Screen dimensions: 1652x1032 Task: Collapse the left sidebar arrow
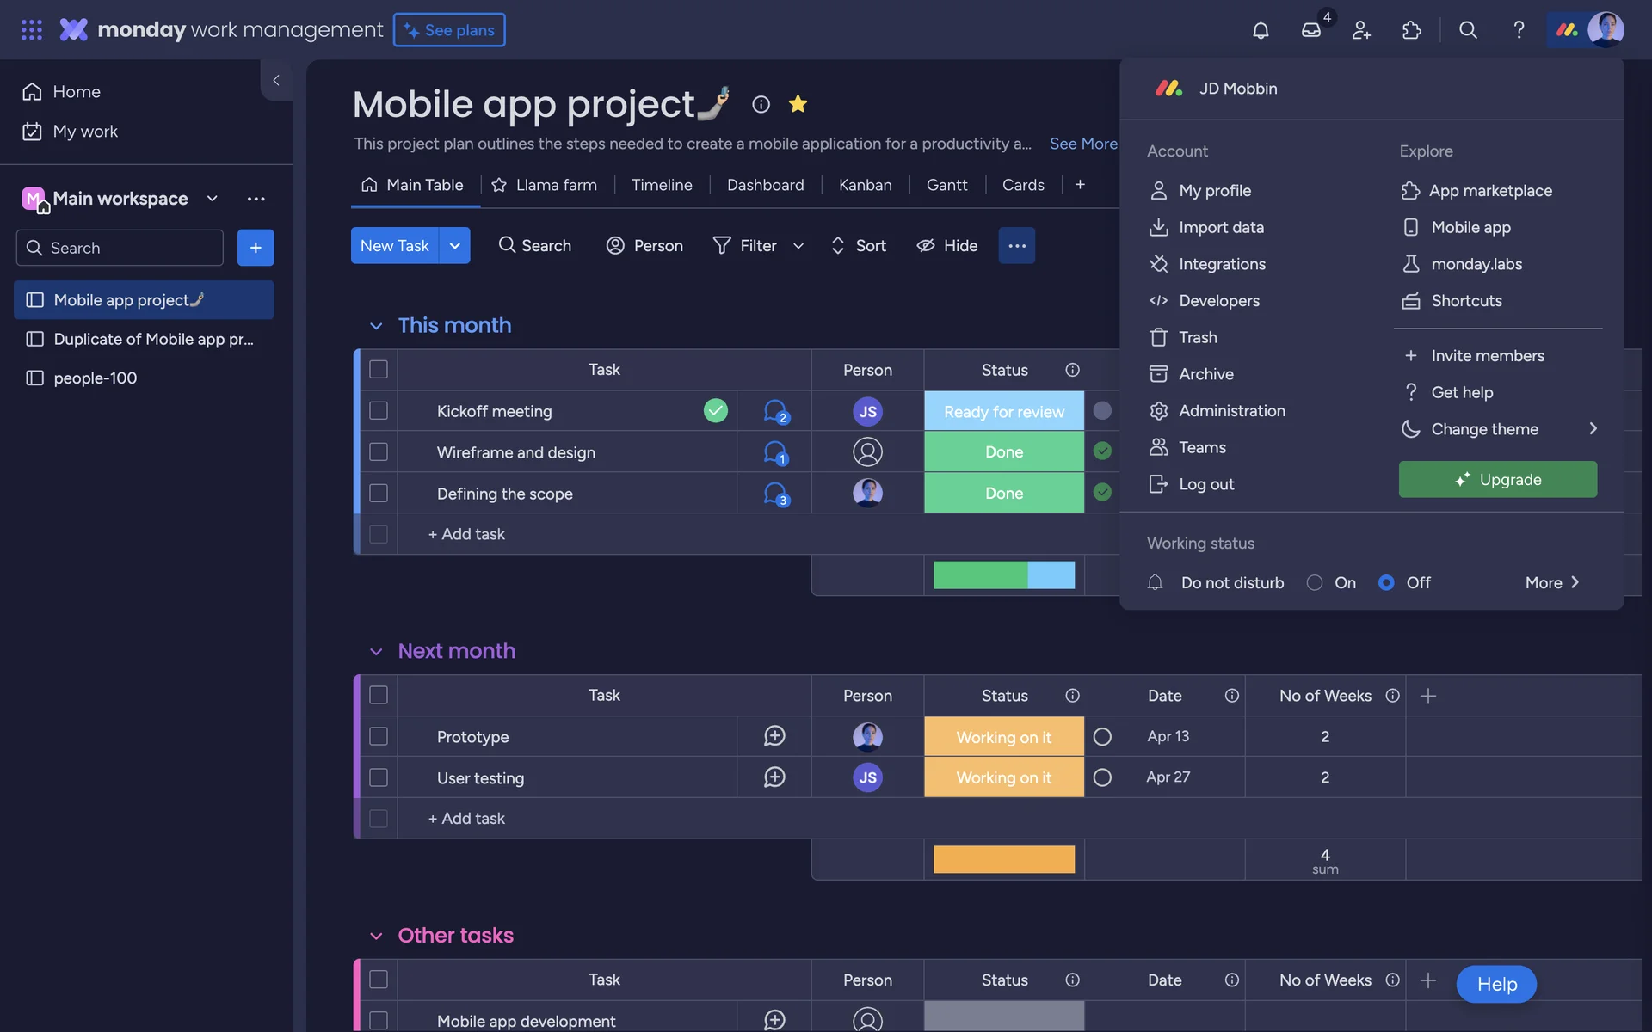click(x=276, y=80)
